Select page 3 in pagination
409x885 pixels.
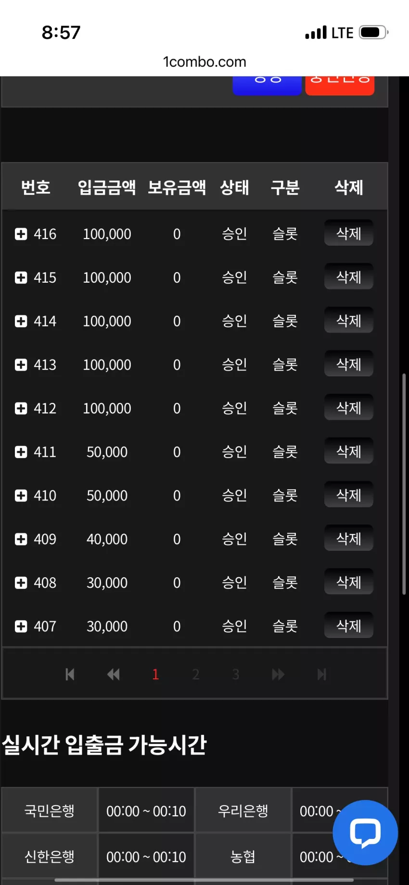[x=236, y=674]
